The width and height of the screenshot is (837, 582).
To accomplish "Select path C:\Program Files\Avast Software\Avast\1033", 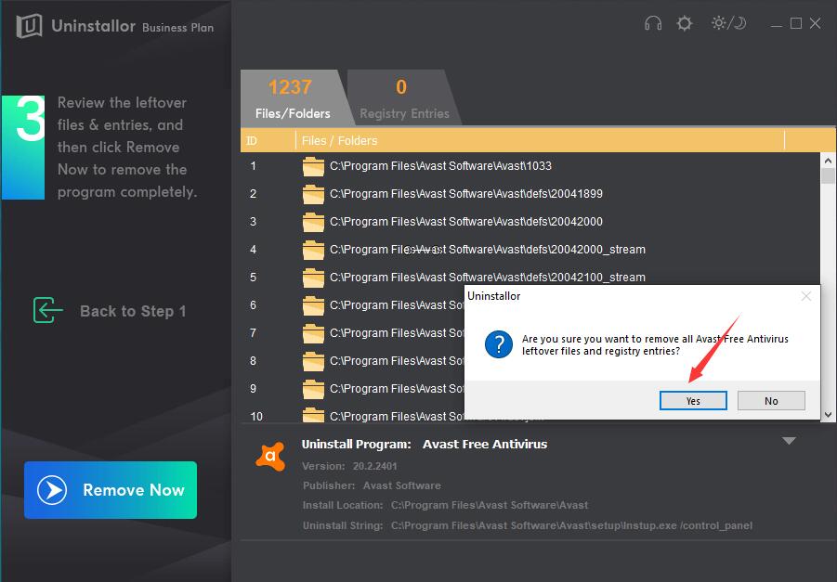I will pos(440,166).
